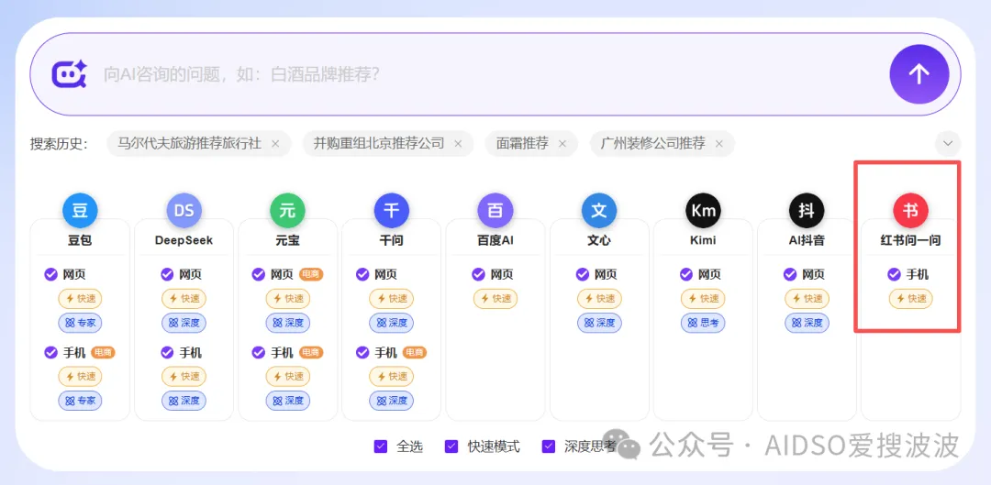Select the 元宝 green avatar icon
991x485 pixels.
(287, 210)
